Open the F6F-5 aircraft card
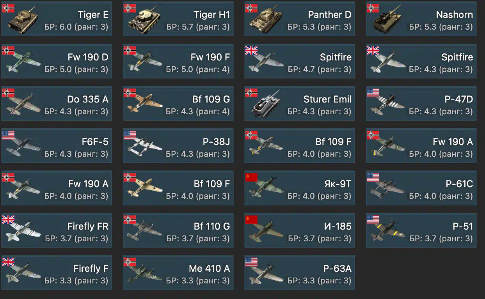The height and width of the screenshot is (299, 485). (x=57, y=145)
